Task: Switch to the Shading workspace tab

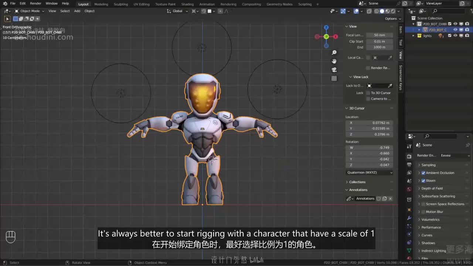Action: (x=187, y=4)
